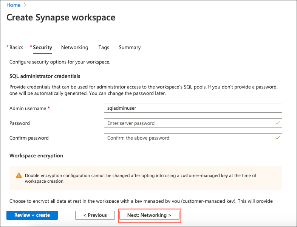Click the 'Workspace encryption' heading
The image size is (297, 227).
click(x=36, y=156)
